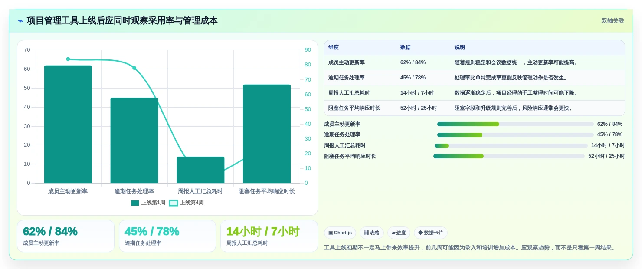The height and width of the screenshot is (269, 642).
Task: Click the 62% / 84% progress value label
Action: click(x=610, y=124)
